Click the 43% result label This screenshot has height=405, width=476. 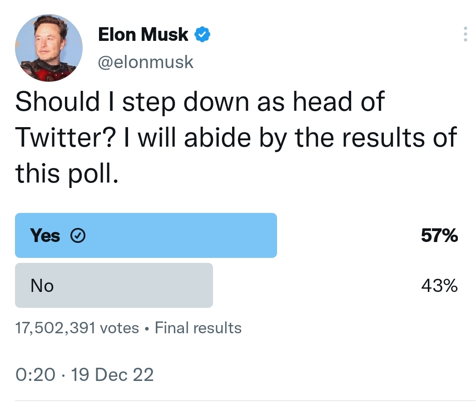click(439, 286)
